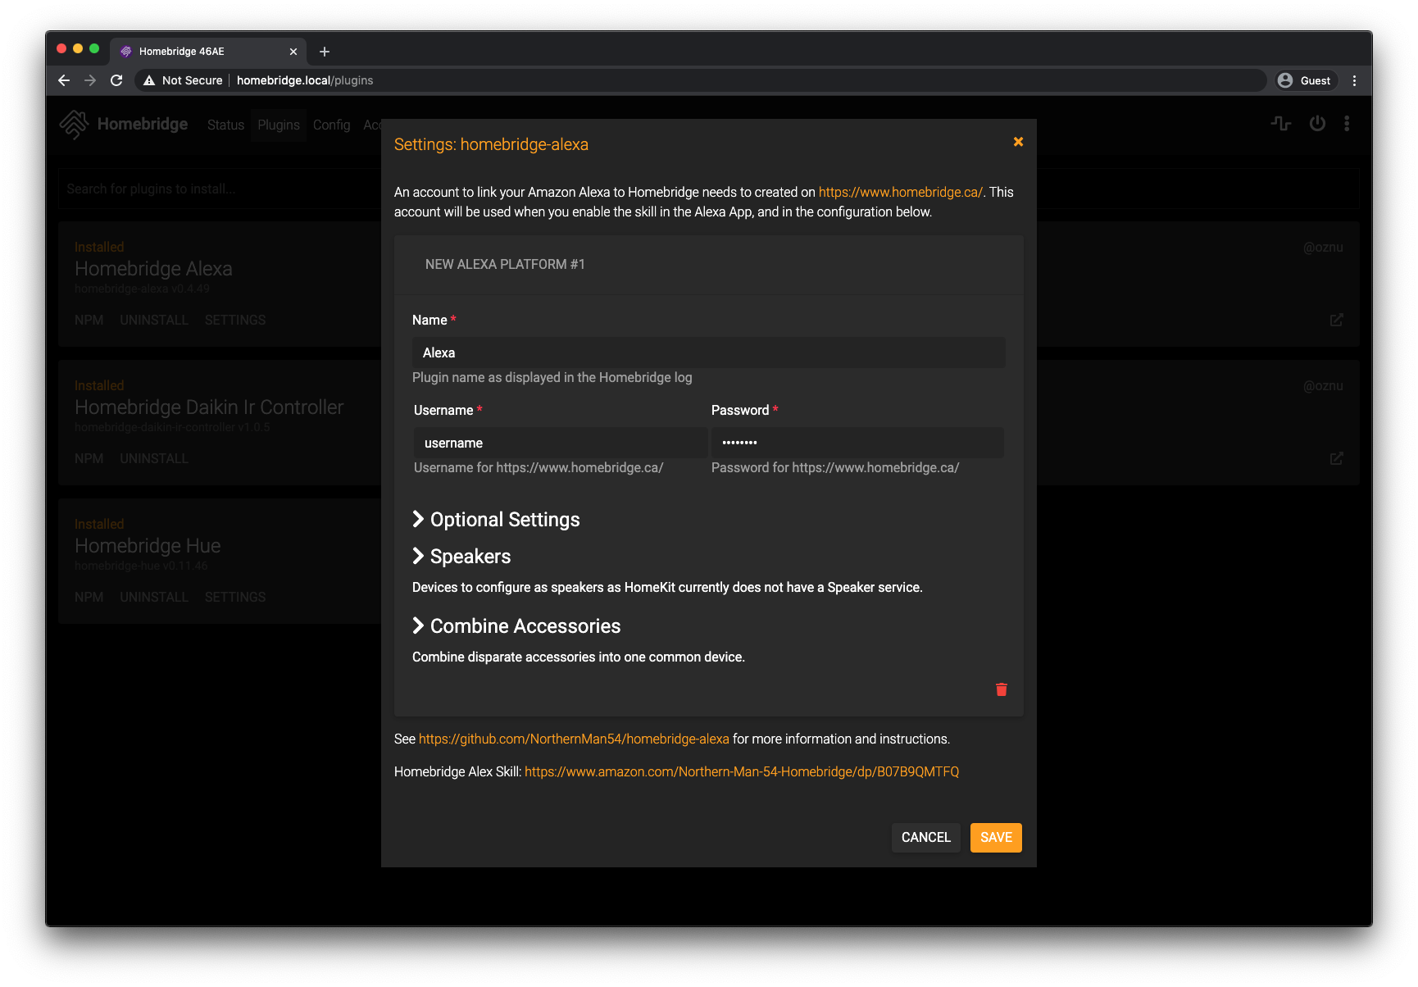Expand the Speakers section
Screen dimensions: 1418x987
[461, 556]
